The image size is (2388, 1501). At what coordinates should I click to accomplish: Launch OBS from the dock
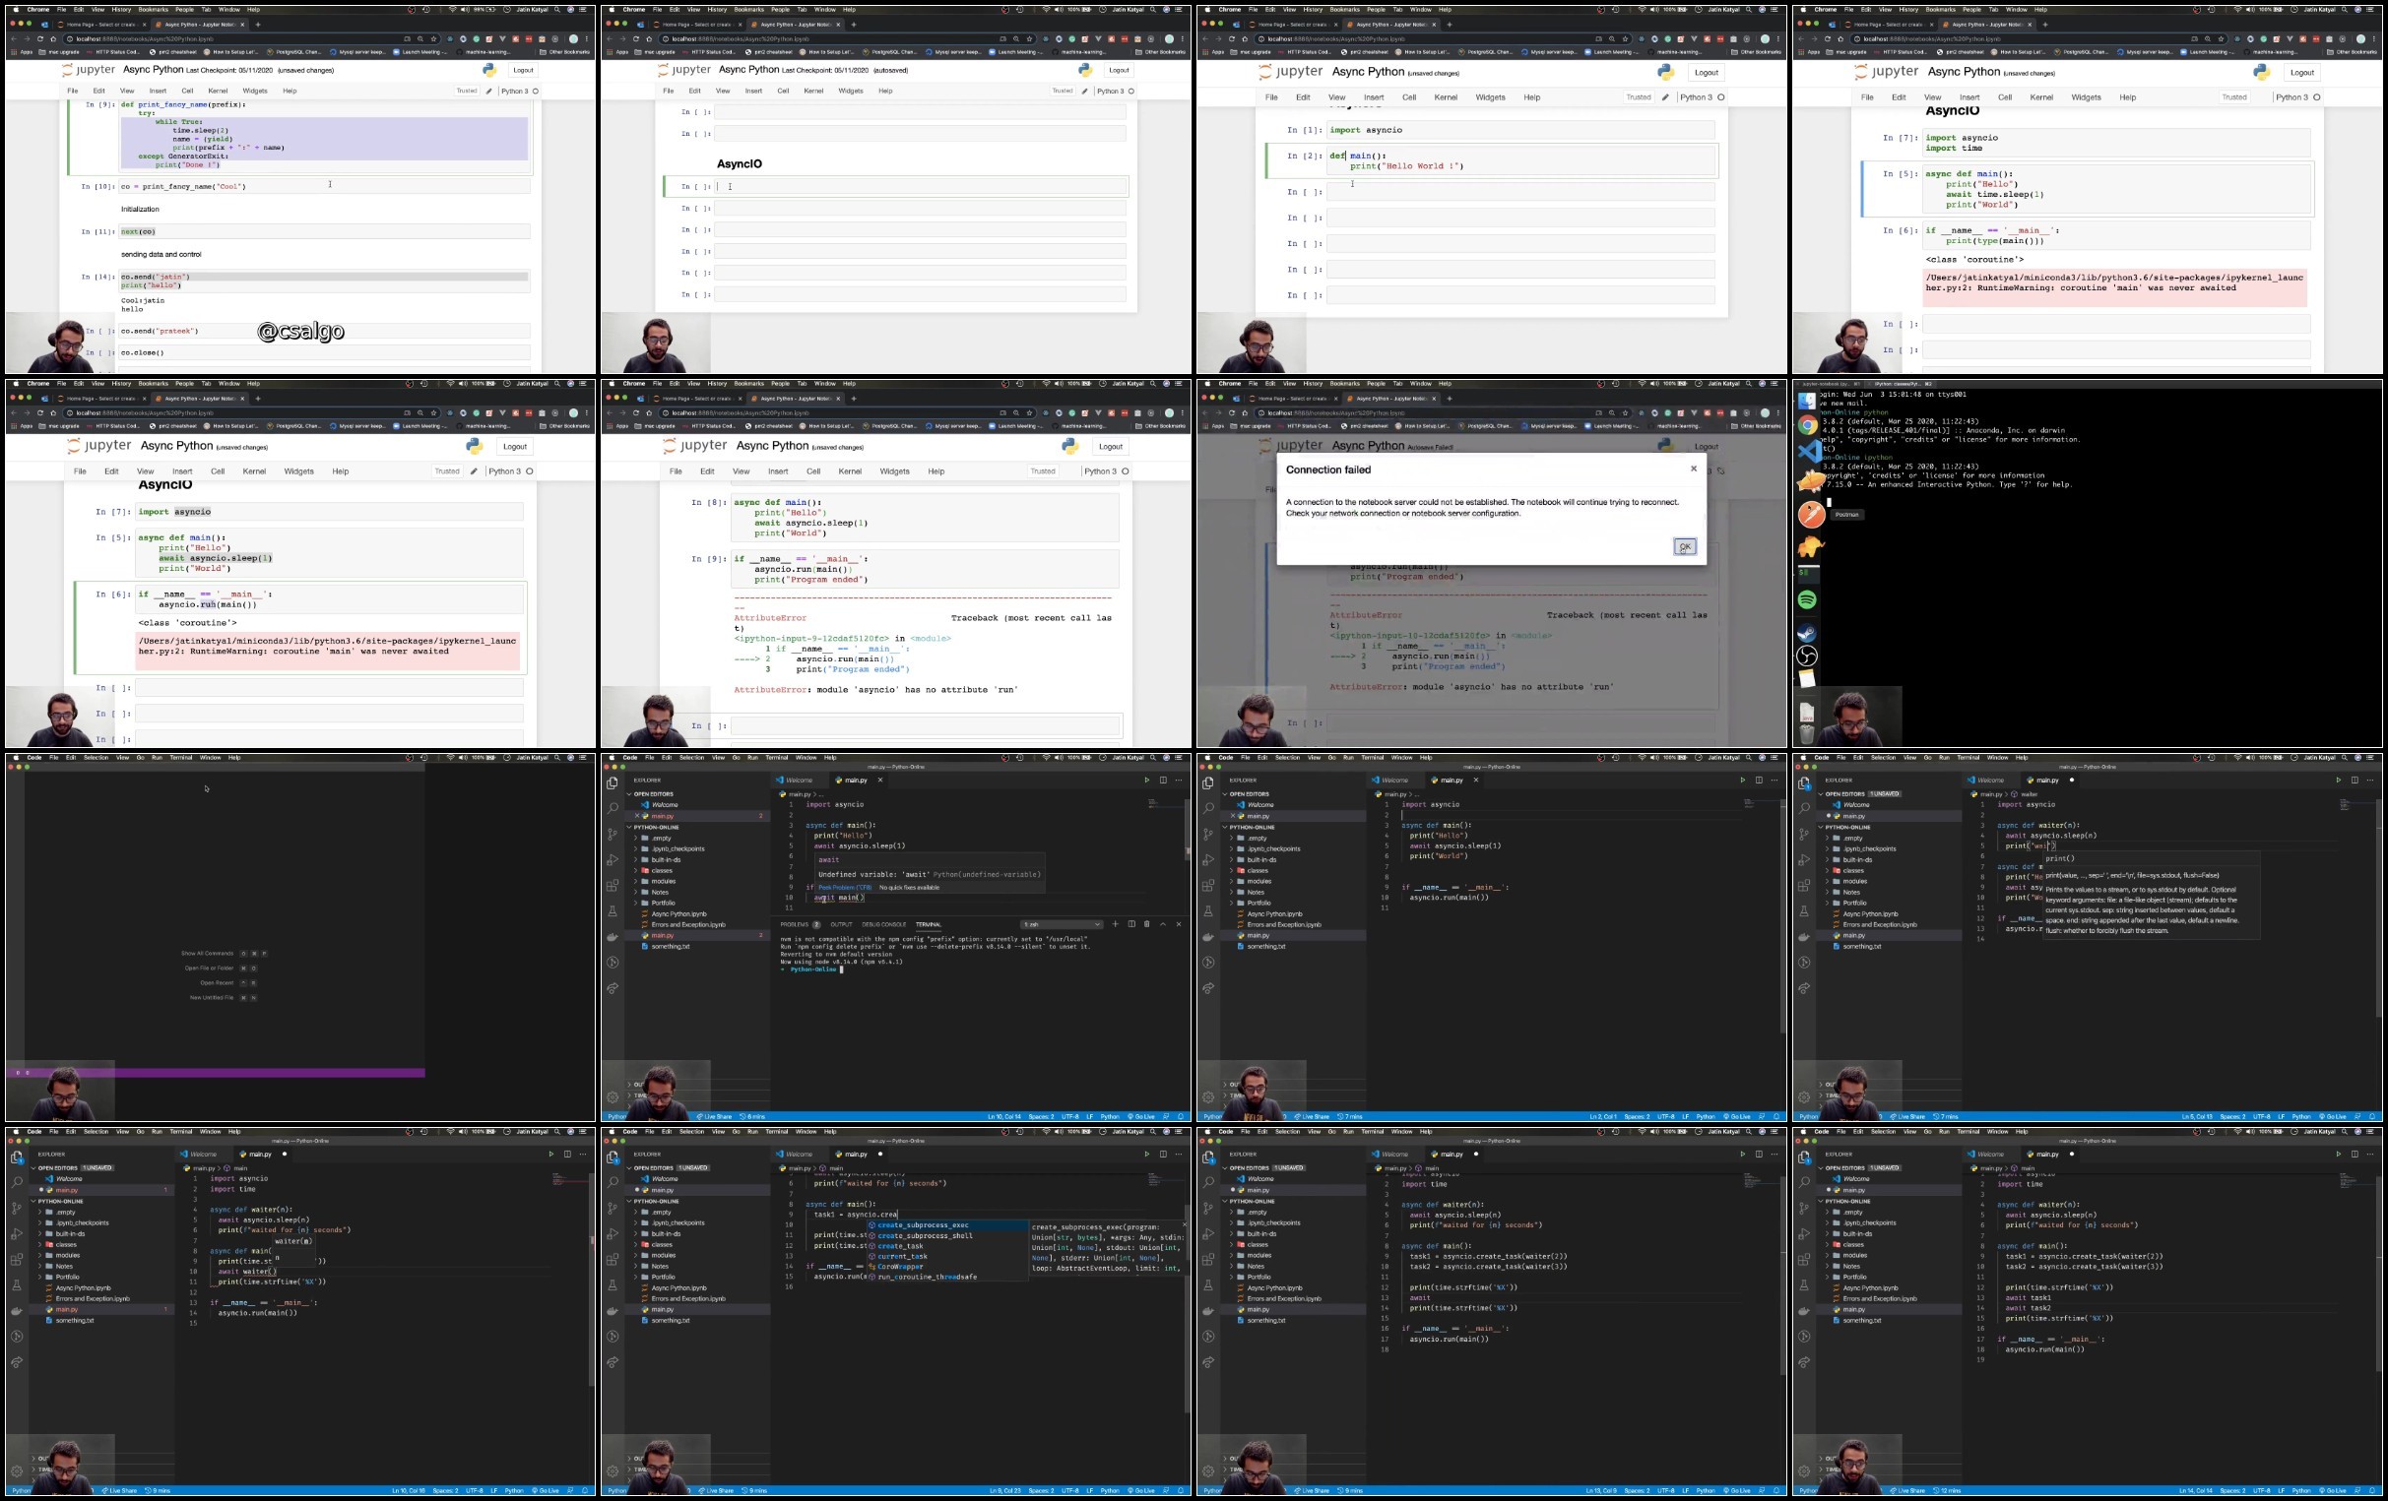point(1807,656)
